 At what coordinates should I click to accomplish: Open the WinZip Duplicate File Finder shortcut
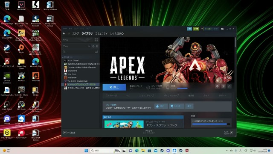(x=36, y=107)
